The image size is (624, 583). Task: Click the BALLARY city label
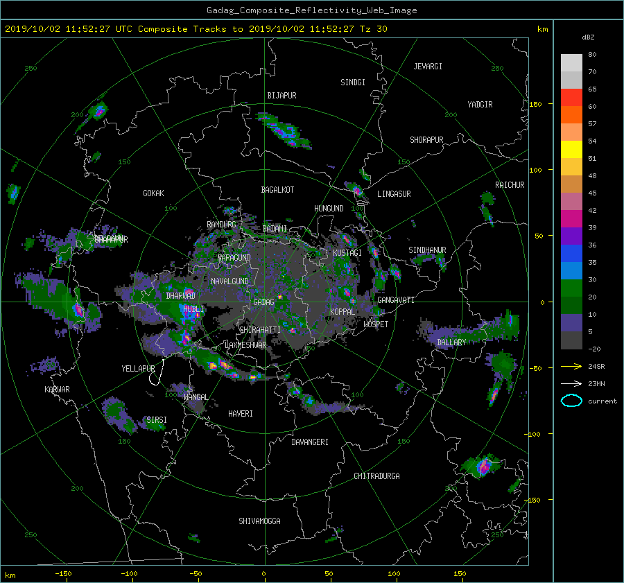[451, 342]
